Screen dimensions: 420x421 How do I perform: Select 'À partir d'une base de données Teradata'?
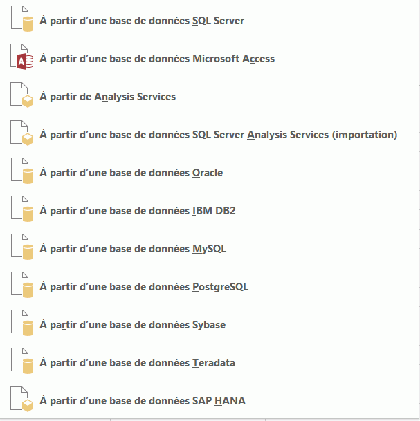pos(137,363)
